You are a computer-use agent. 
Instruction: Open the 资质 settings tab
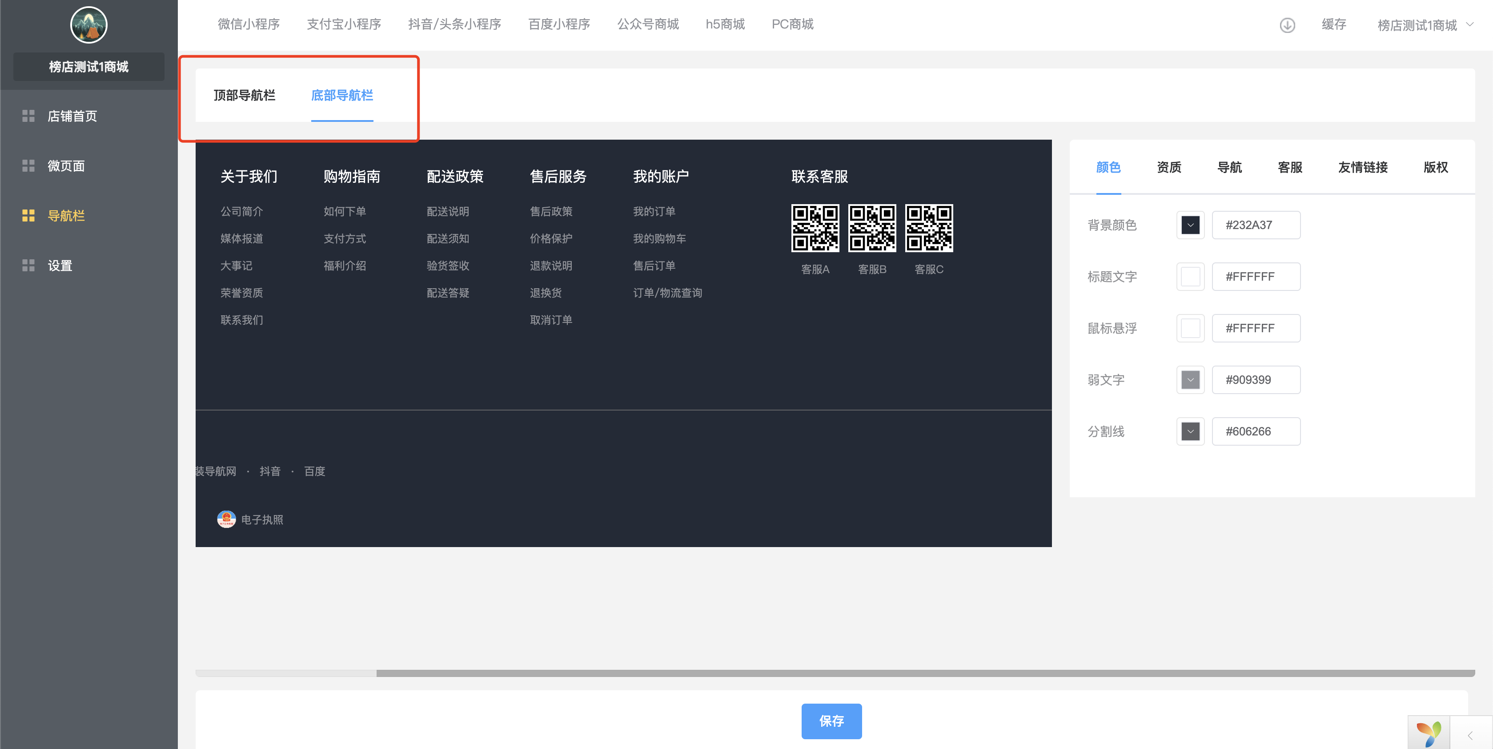[x=1169, y=167]
